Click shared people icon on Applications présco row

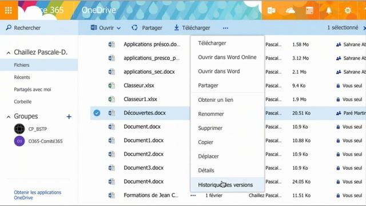339,45
